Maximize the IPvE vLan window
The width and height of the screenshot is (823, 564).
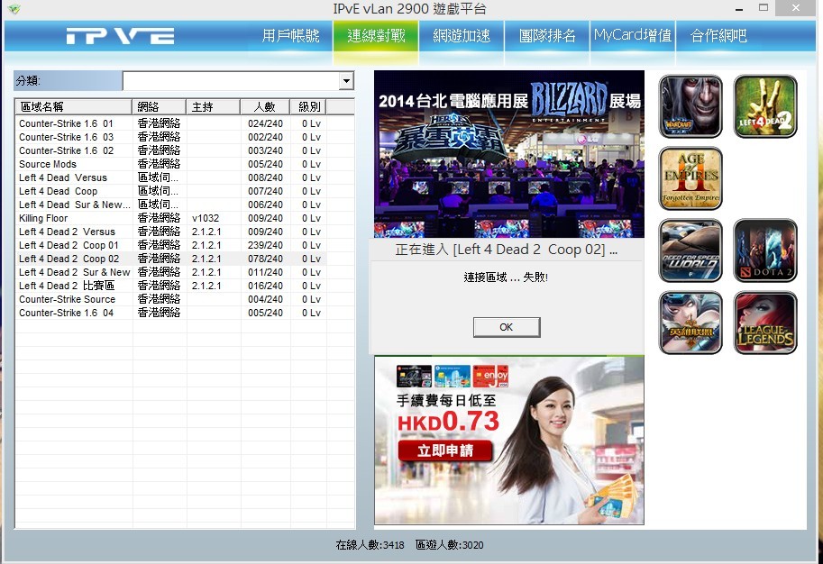point(764,8)
